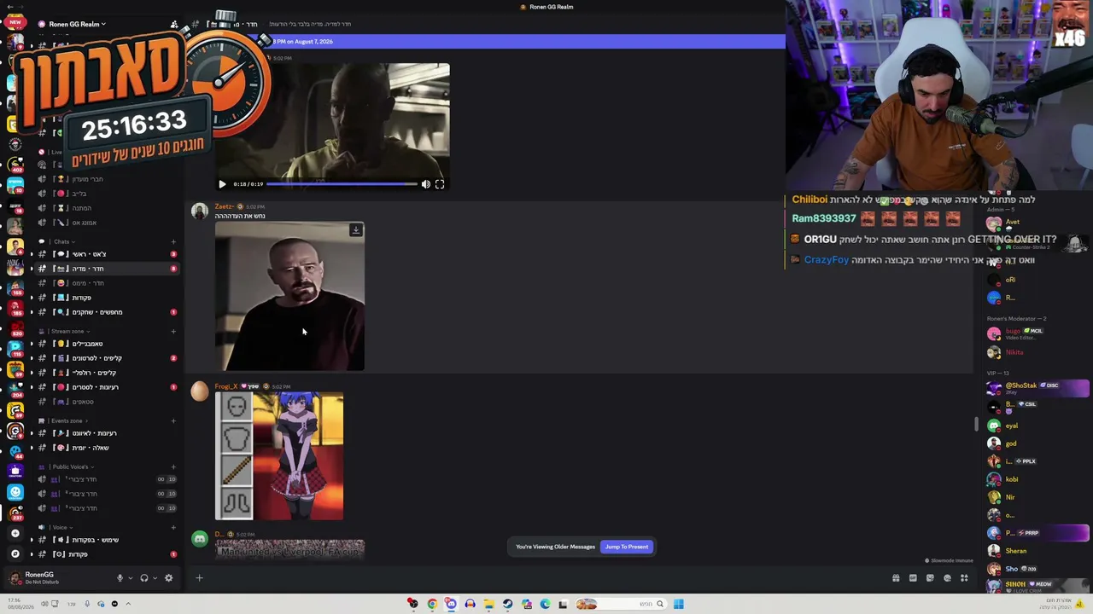Open the anime image posted by Frogi_X
The width and height of the screenshot is (1093, 614).
click(279, 456)
